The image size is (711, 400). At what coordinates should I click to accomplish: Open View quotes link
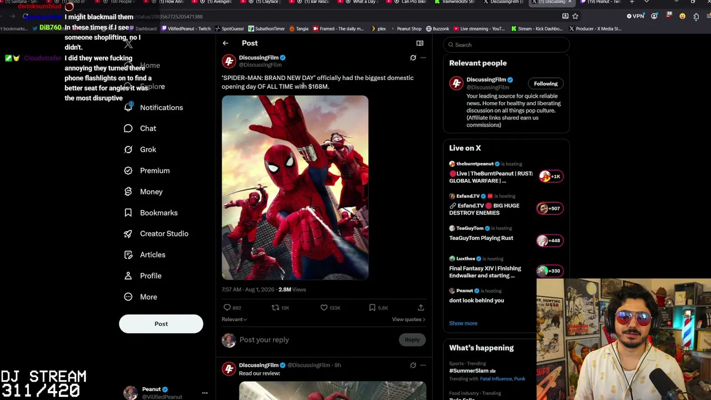click(x=408, y=319)
